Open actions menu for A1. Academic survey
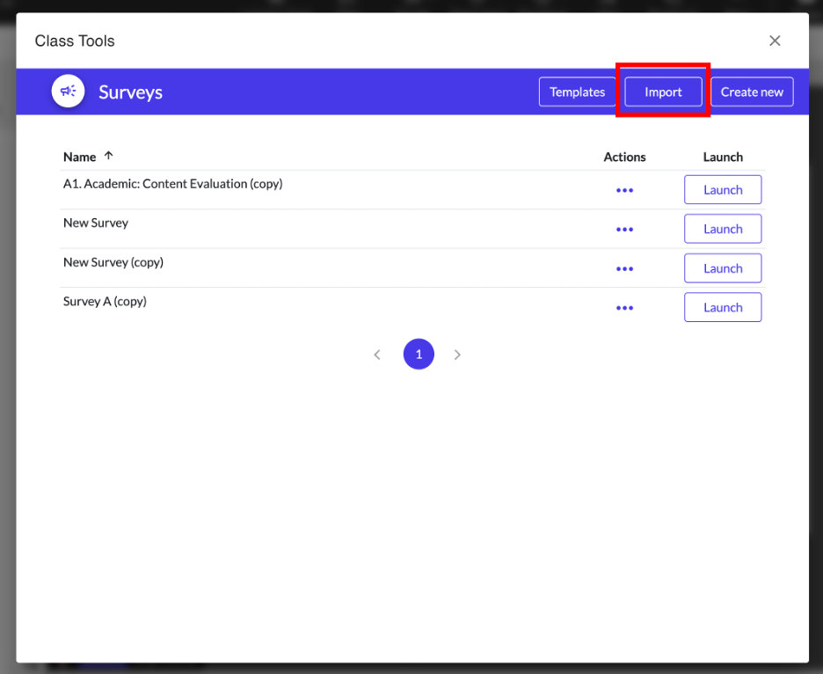The image size is (823, 674). click(x=624, y=190)
